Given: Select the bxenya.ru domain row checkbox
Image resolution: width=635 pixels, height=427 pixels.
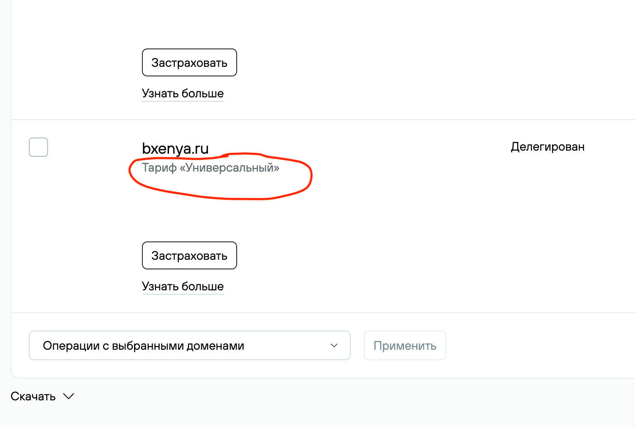Looking at the screenshot, I should 38,147.
